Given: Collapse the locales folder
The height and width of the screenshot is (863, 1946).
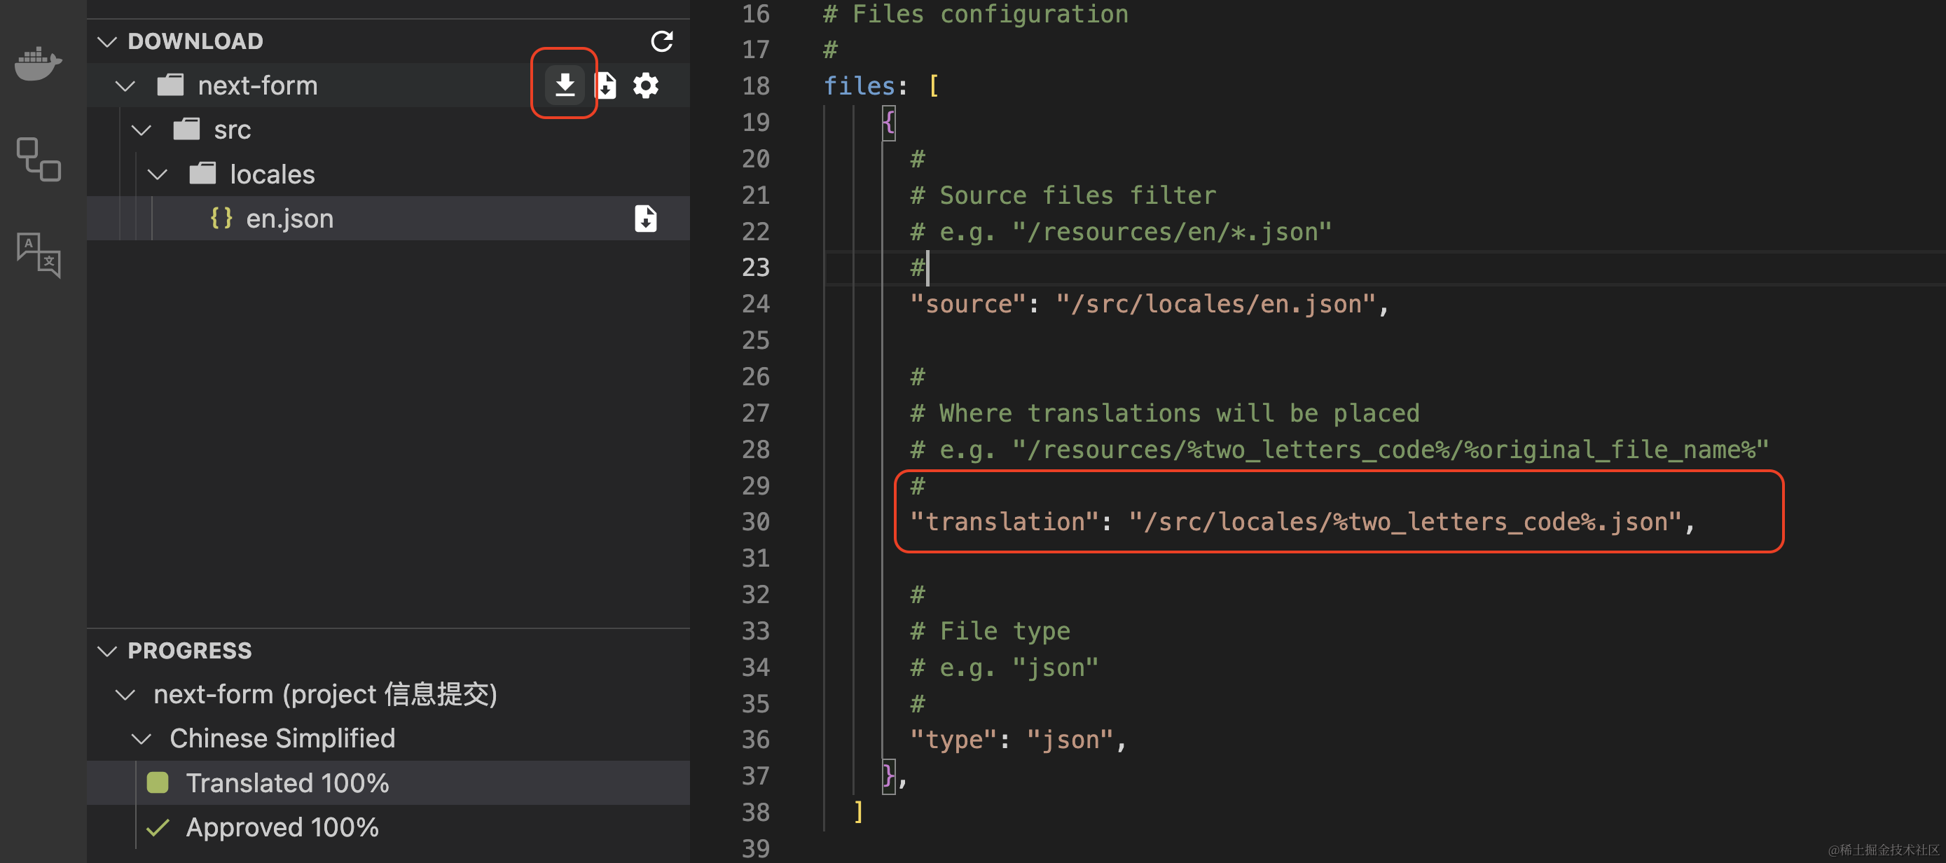Looking at the screenshot, I should pos(157,174).
